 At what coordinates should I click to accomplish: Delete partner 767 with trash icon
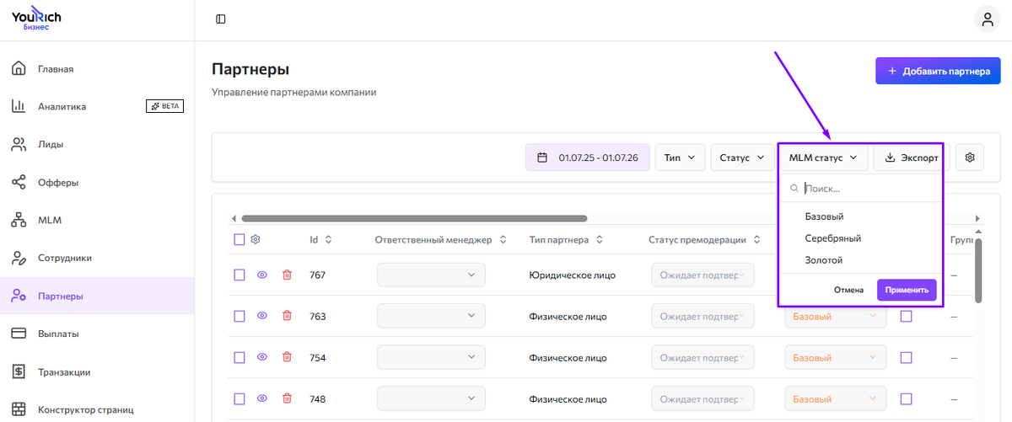coord(287,275)
